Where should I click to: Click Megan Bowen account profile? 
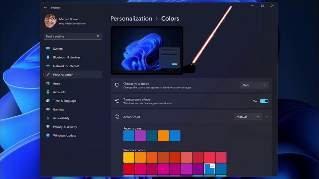tap(65, 21)
